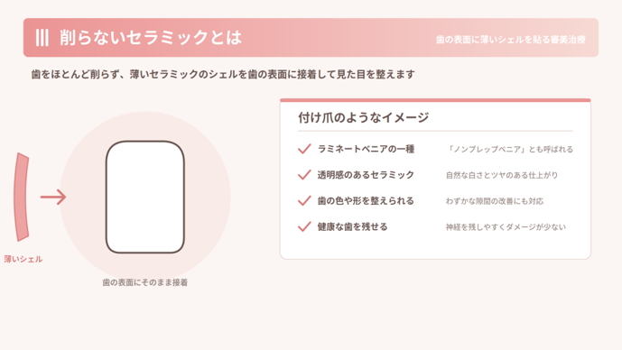The width and height of the screenshot is (622, 350).
Task: Click the three vertical bars header icon
Action: (x=42, y=38)
